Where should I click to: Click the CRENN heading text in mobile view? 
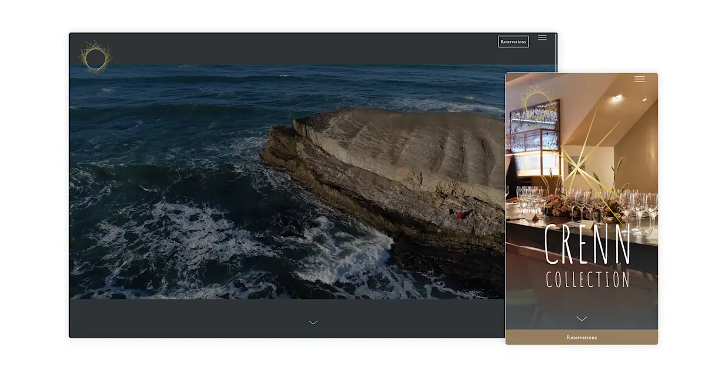pos(587,244)
